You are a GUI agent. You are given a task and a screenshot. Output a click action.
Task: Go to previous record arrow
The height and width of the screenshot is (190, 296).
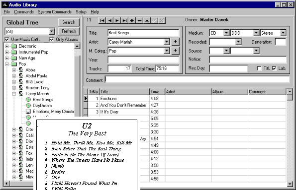[109, 20]
